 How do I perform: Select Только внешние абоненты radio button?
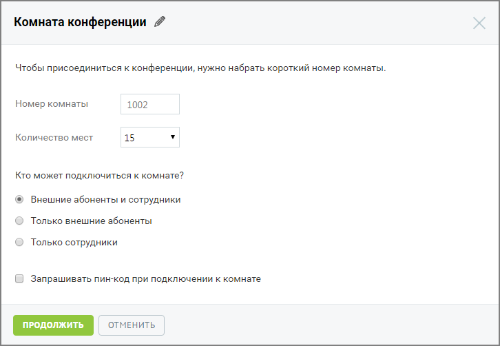[x=19, y=221]
